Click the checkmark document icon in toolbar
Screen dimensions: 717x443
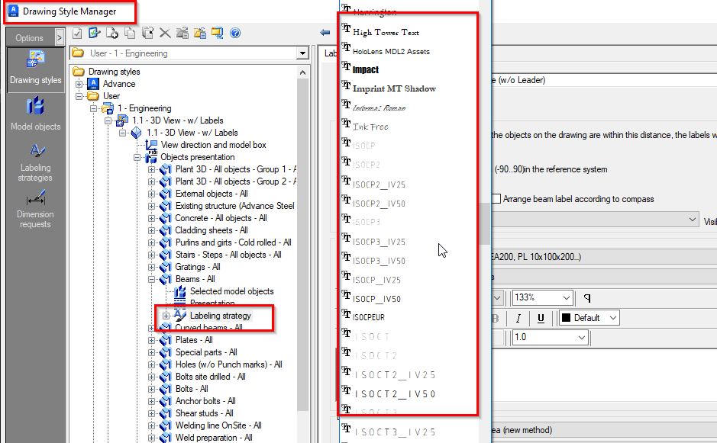[x=77, y=33]
